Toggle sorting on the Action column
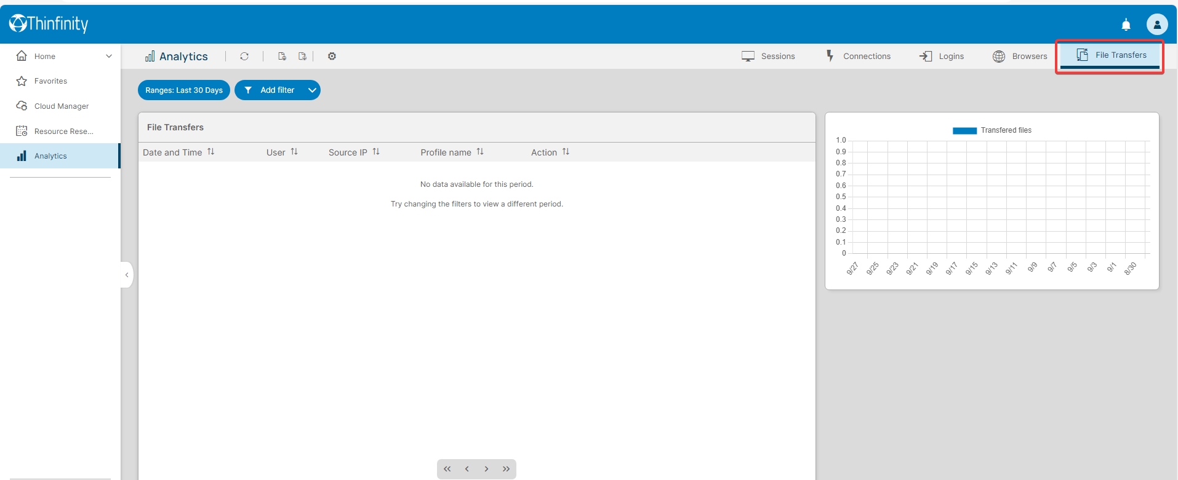This screenshot has height=480, width=1178. tap(566, 152)
